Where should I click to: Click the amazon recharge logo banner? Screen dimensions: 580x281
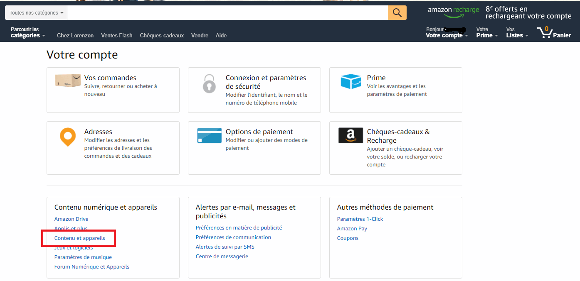pos(453,12)
